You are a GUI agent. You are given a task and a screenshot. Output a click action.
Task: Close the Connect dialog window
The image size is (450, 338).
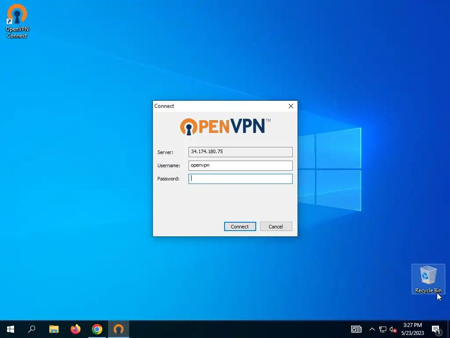[291, 106]
